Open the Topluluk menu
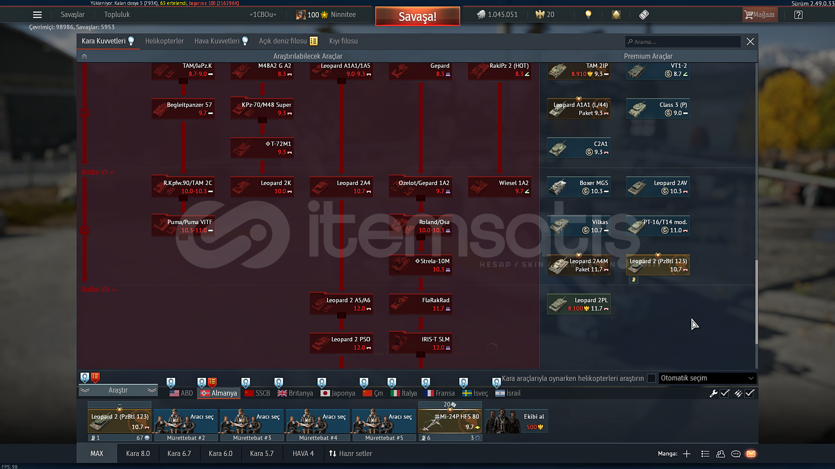Image resolution: width=835 pixels, height=469 pixels. 117,14
